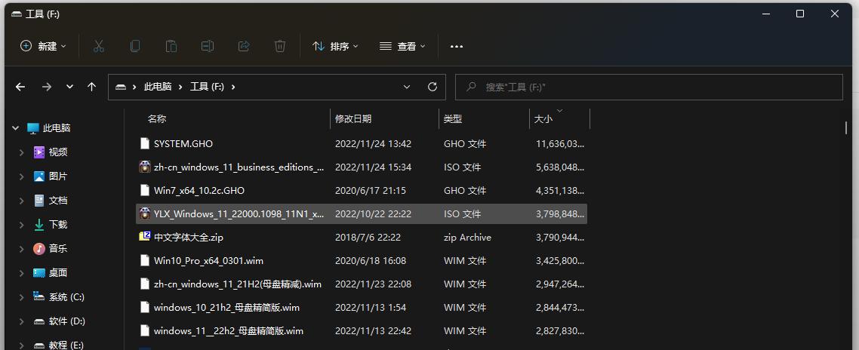
Task: Click 此电脑 breadcrumb in address bar
Action: (158, 87)
